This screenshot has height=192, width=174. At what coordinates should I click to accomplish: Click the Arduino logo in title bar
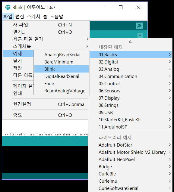click(x=8, y=7)
